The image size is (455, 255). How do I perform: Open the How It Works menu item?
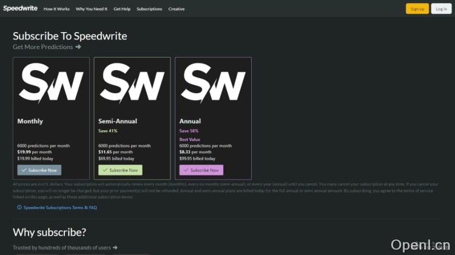(56, 9)
